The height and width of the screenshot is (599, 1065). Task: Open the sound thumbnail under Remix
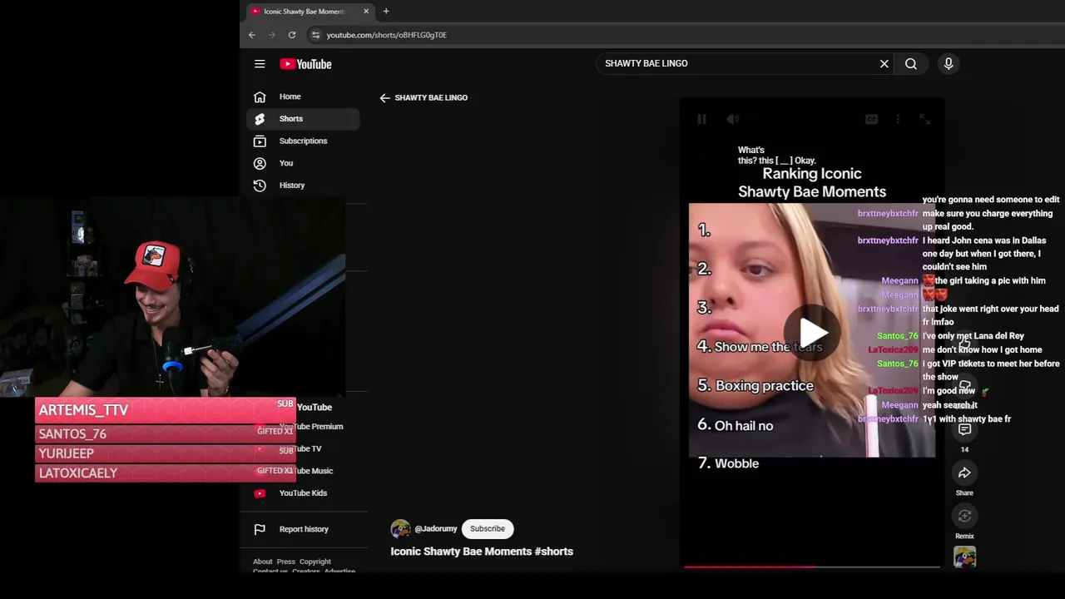click(x=964, y=557)
